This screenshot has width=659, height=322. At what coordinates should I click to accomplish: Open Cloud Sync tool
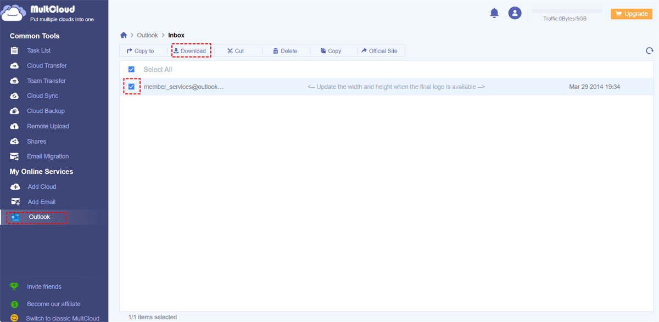pos(42,96)
